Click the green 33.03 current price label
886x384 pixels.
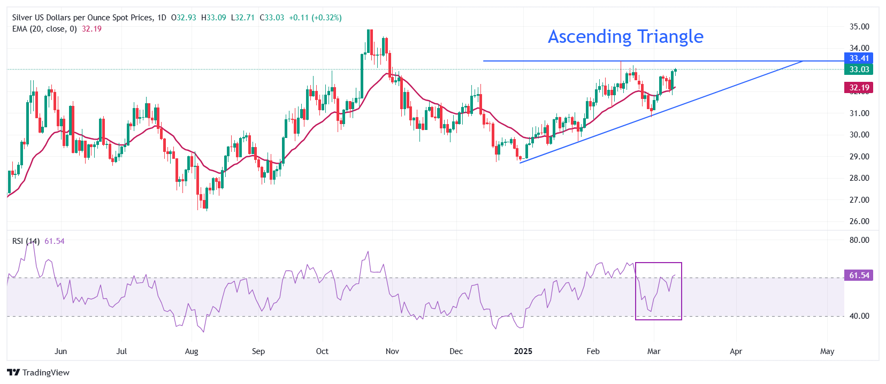(858, 70)
